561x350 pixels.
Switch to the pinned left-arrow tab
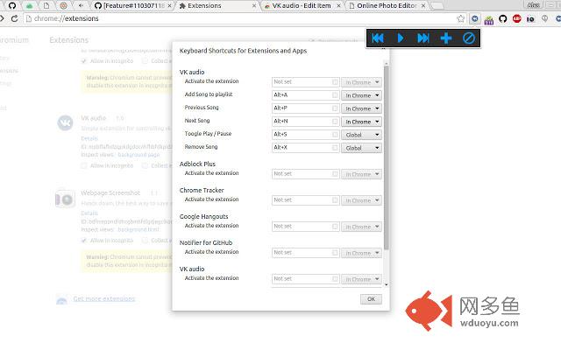pos(81,5)
